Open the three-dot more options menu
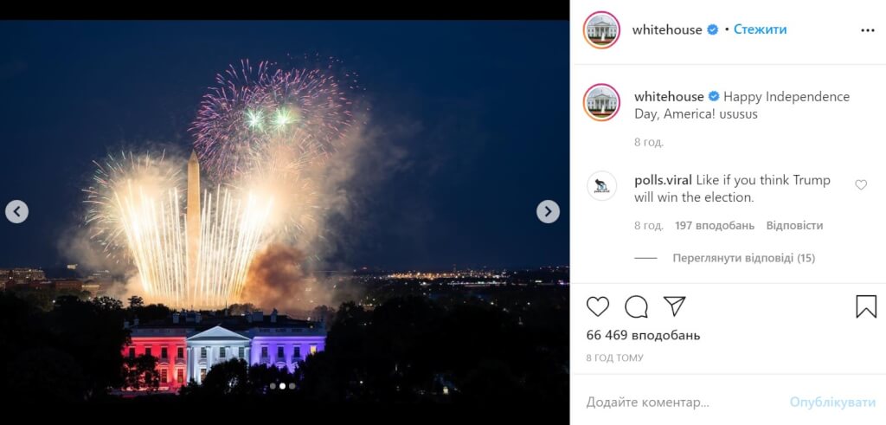Image resolution: width=886 pixels, height=425 pixels. pyautogui.click(x=868, y=30)
